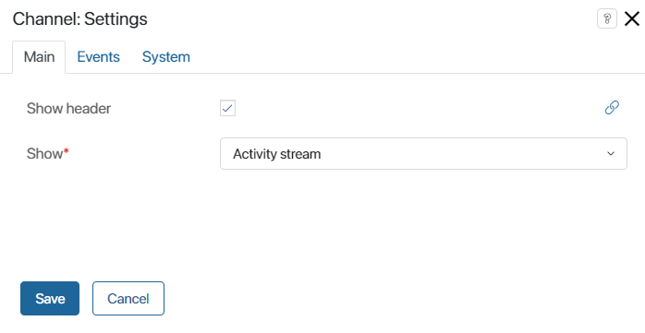
Task: Click the Channel: Settings dialog title
Action: [x=79, y=18]
